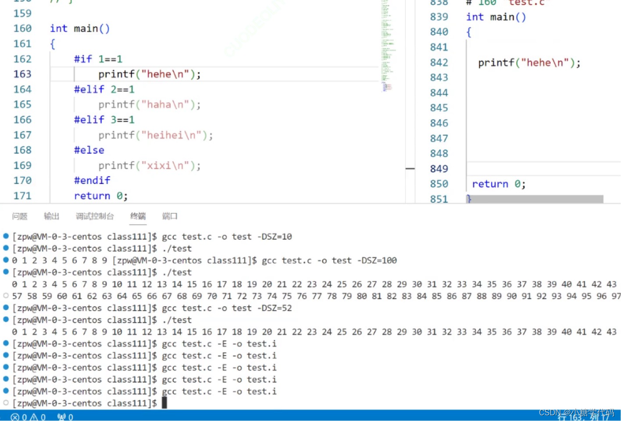Click the errors count icon in status bar

(x=15, y=417)
